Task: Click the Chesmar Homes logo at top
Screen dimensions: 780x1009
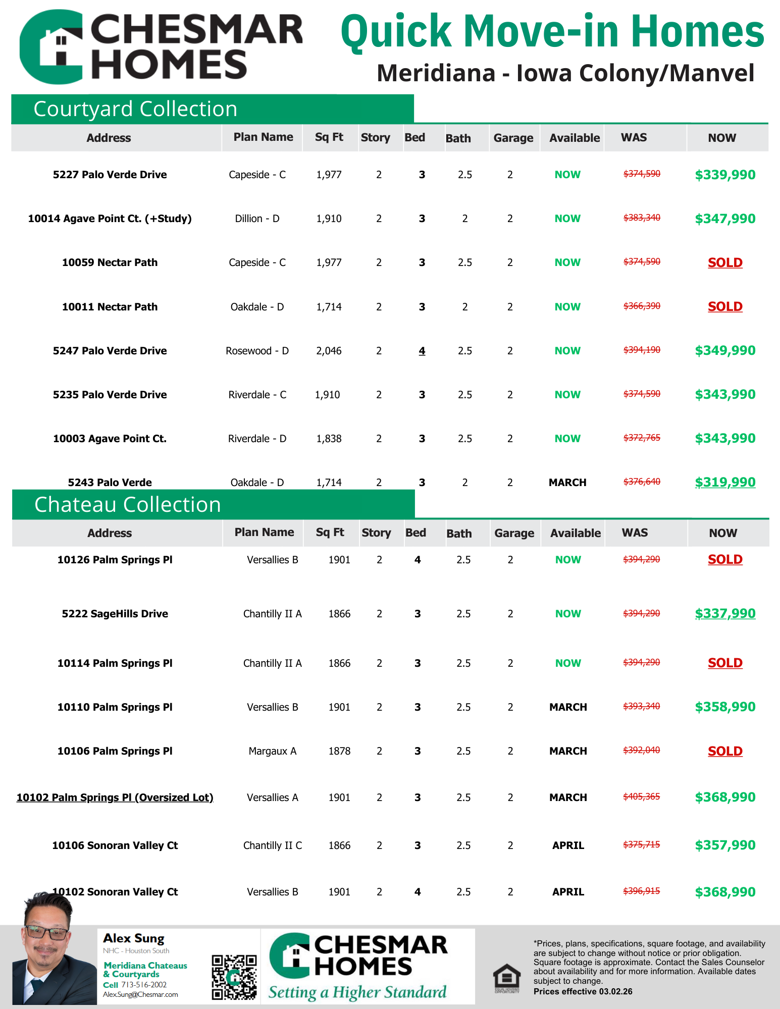Action: pyautogui.click(x=161, y=46)
